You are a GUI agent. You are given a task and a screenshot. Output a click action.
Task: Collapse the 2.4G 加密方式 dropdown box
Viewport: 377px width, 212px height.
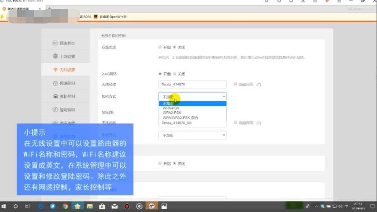(x=192, y=97)
